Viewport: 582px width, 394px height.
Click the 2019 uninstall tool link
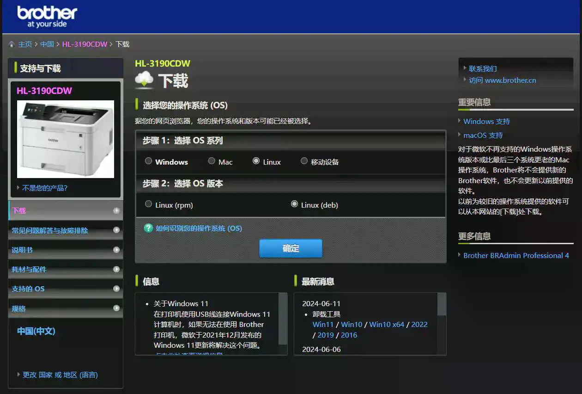click(x=326, y=335)
